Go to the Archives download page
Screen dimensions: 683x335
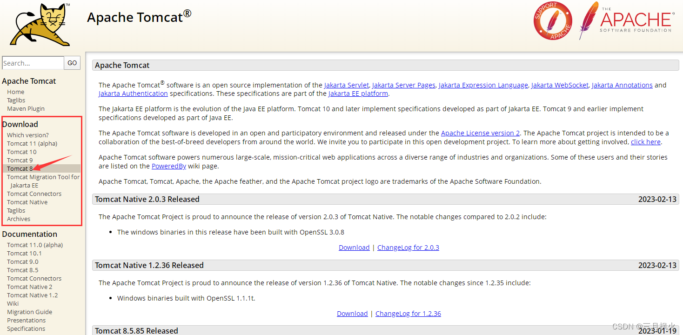[19, 219]
